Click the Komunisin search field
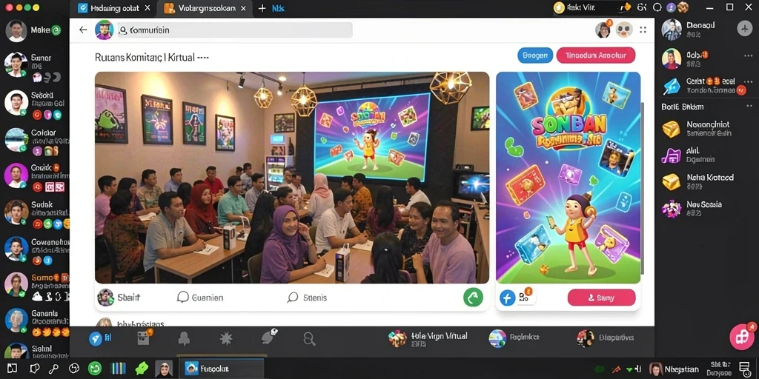759x379 pixels. pyautogui.click(x=235, y=30)
